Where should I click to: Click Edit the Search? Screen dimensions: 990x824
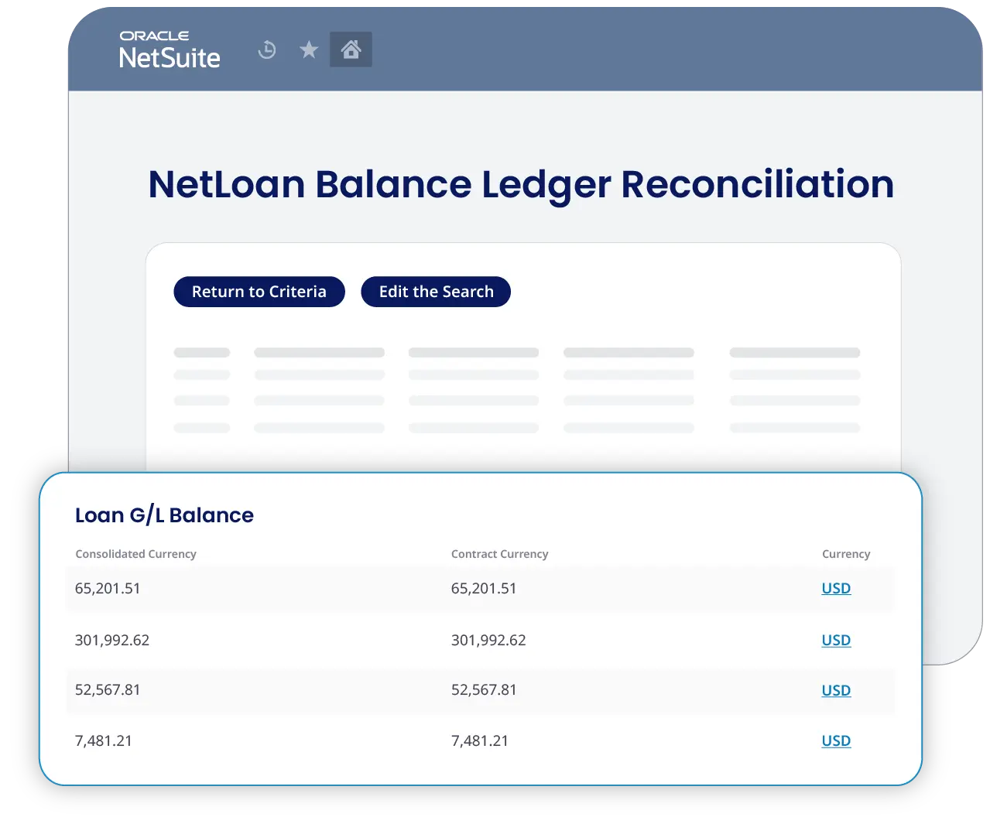pos(436,292)
